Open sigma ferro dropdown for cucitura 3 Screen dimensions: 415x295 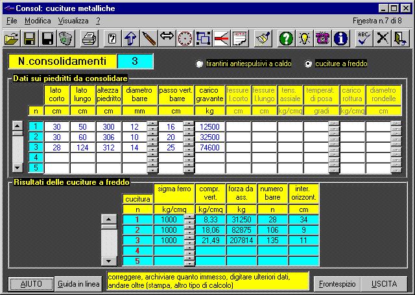(x=189, y=241)
